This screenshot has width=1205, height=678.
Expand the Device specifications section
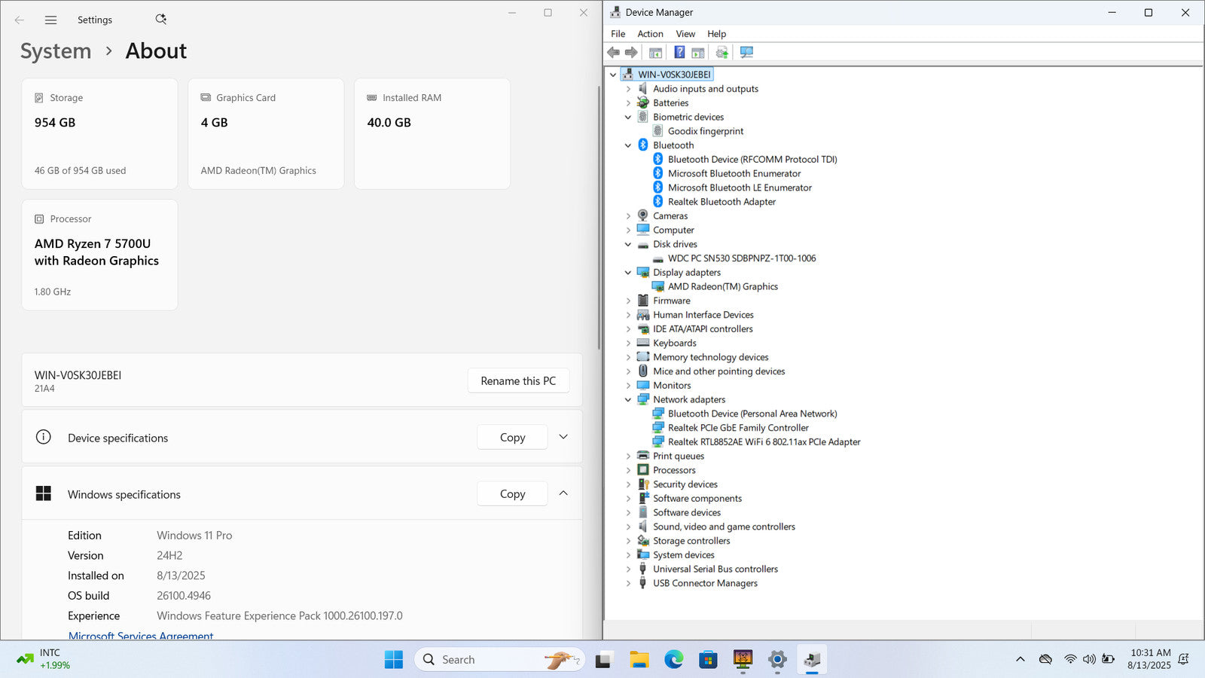[x=563, y=437]
